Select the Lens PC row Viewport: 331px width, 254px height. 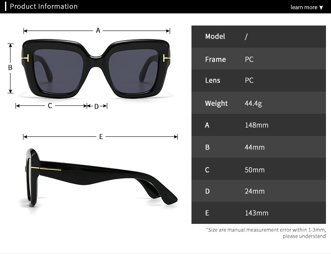click(259, 80)
